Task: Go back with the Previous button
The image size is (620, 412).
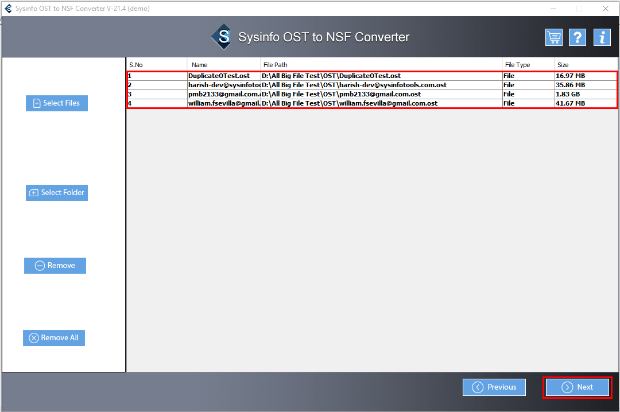Action: pos(494,387)
